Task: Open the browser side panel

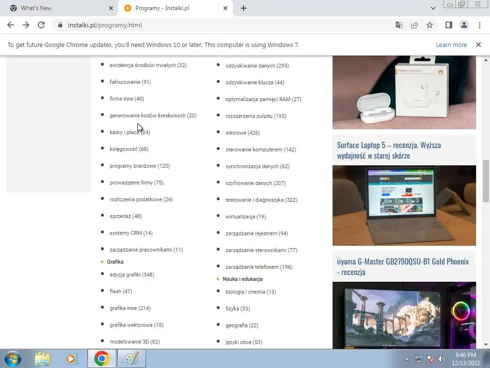Action: [449, 25]
